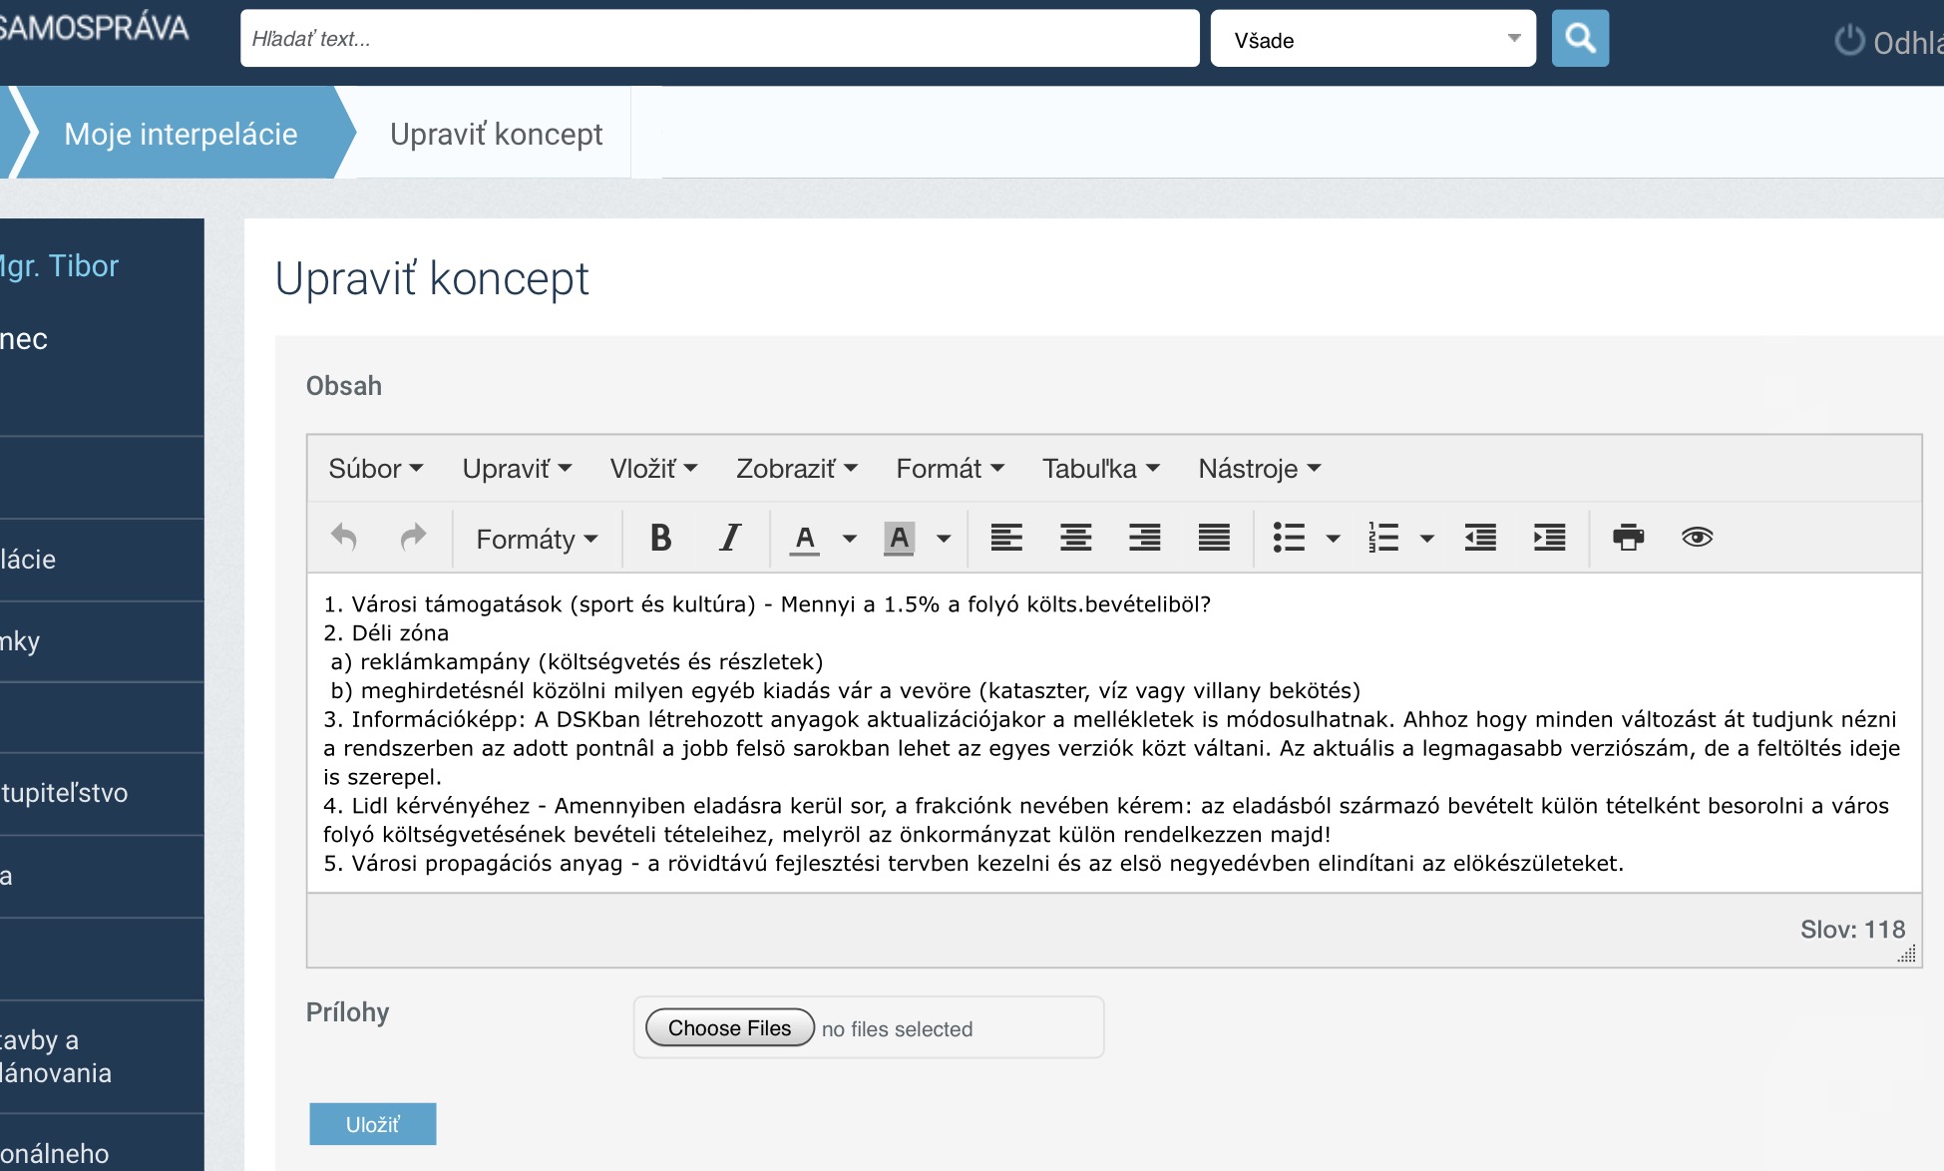The image size is (1944, 1171).
Task: Open the Tabuľka menu
Action: [1101, 469]
